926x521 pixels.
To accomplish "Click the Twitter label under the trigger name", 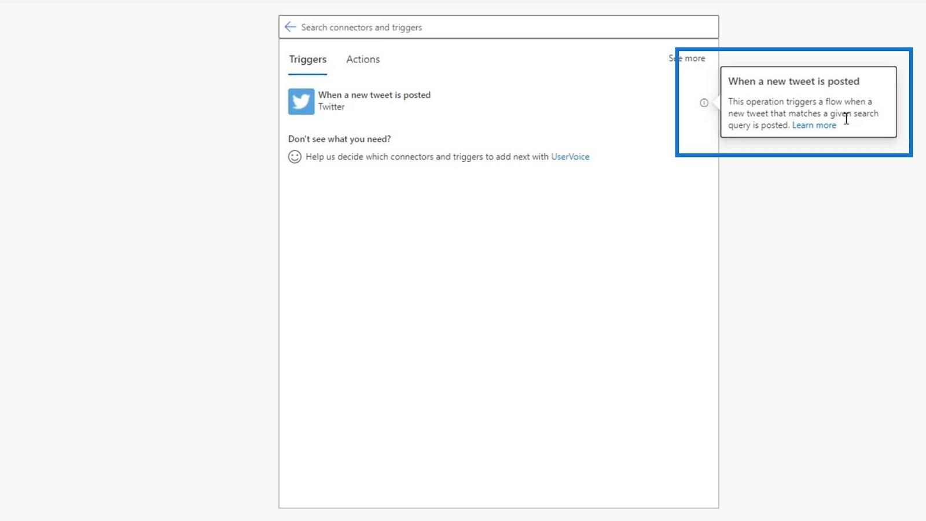I will 331,107.
